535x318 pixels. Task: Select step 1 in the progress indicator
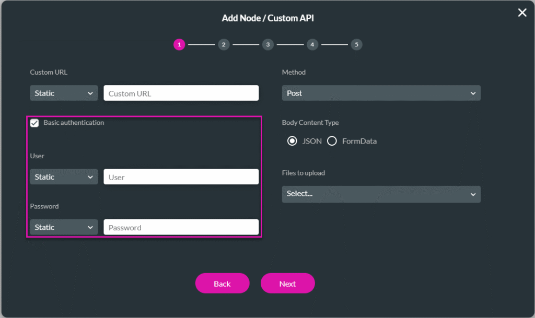[179, 44]
